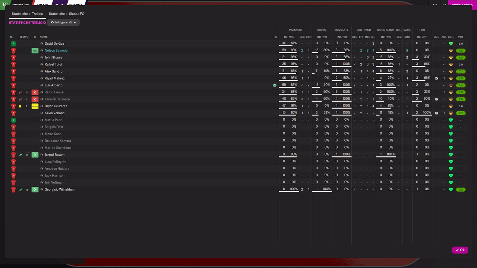
Task: Select the Boubacar Kamara substitute row
Action: coord(238,141)
